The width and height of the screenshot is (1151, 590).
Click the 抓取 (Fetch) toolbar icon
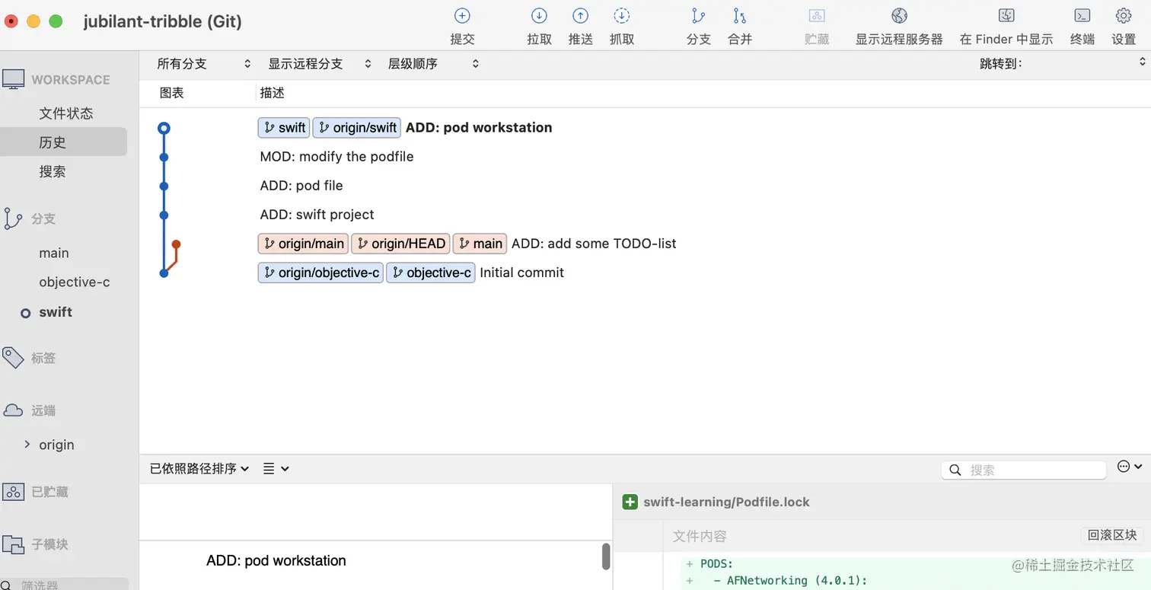(x=621, y=16)
